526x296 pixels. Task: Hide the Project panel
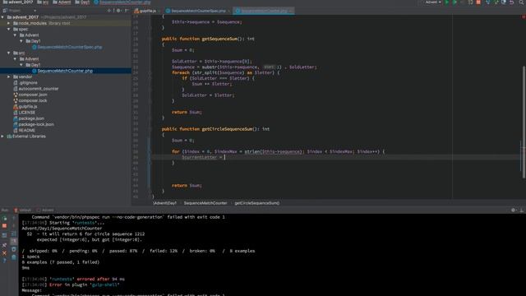click(127, 11)
